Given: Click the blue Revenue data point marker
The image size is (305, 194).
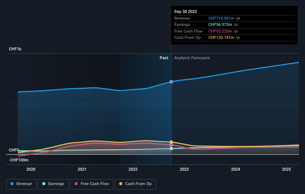Looking at the screenshot, I should click(171, 82).
